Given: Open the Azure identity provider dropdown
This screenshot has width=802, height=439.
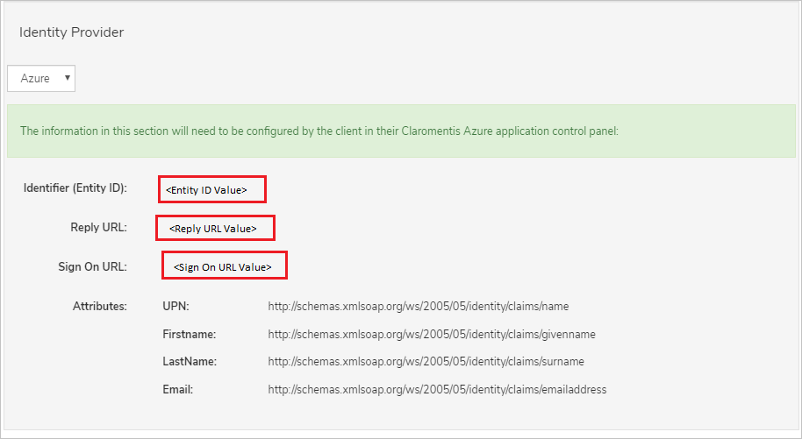Looking at the screenshot, I should point(41,78).
